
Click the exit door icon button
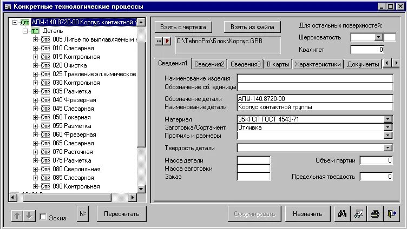pyautogui.click(x=391, y=214)
